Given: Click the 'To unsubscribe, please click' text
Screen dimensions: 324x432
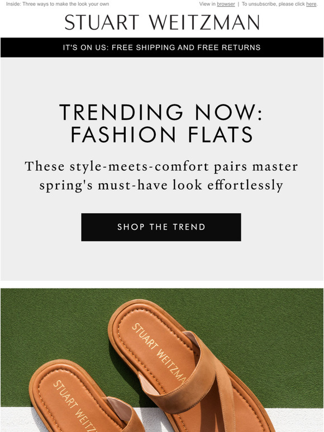Looking at the screenshot, I should click(x=273, y=4).
